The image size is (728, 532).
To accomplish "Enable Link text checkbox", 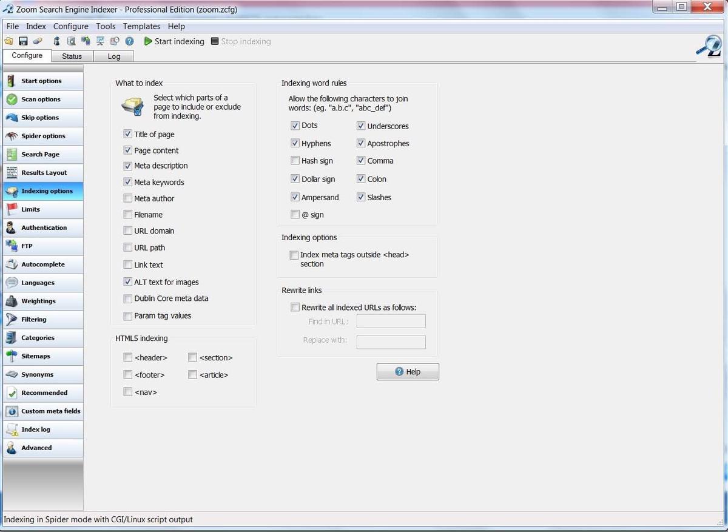I will click(x=127, y=264).
